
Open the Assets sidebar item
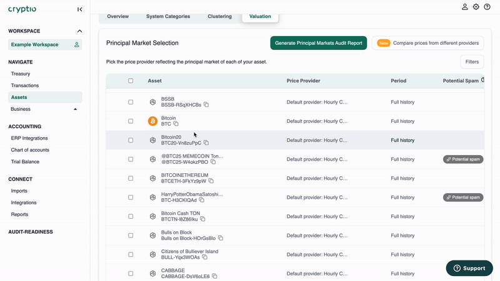[x=45, y=97]
